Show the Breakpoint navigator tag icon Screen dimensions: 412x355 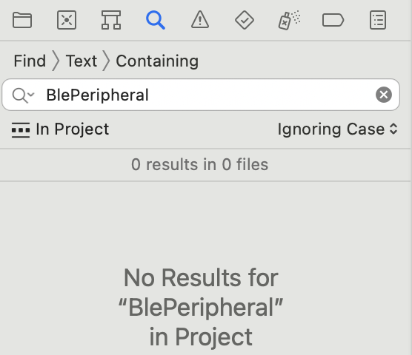[333, 20]
